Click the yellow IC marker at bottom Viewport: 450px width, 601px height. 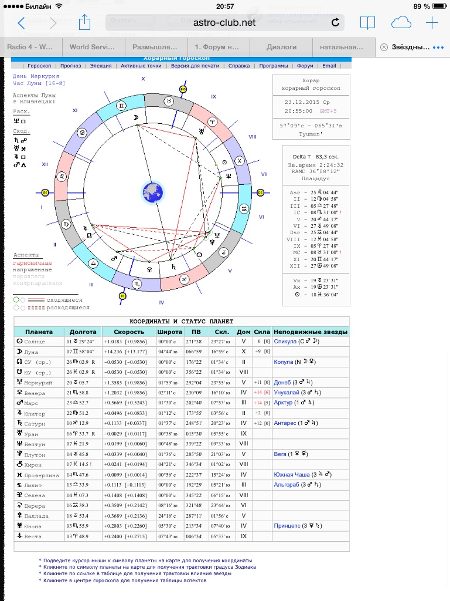tap(122, 296)
